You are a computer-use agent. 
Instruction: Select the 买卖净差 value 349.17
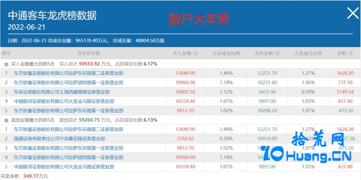[x=30, y=176]
